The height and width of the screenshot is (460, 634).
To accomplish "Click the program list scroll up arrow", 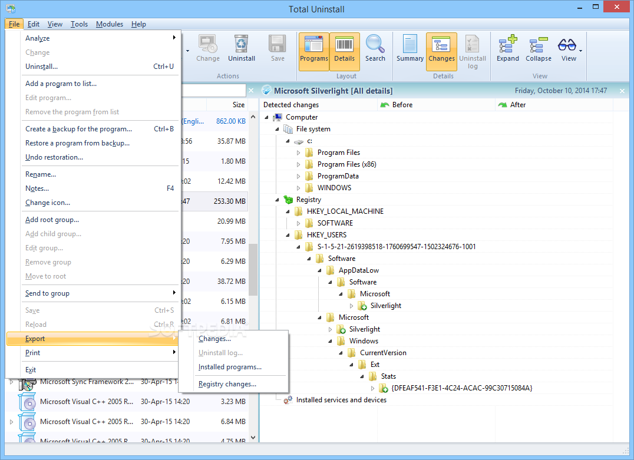I will [x=253, y=117].
